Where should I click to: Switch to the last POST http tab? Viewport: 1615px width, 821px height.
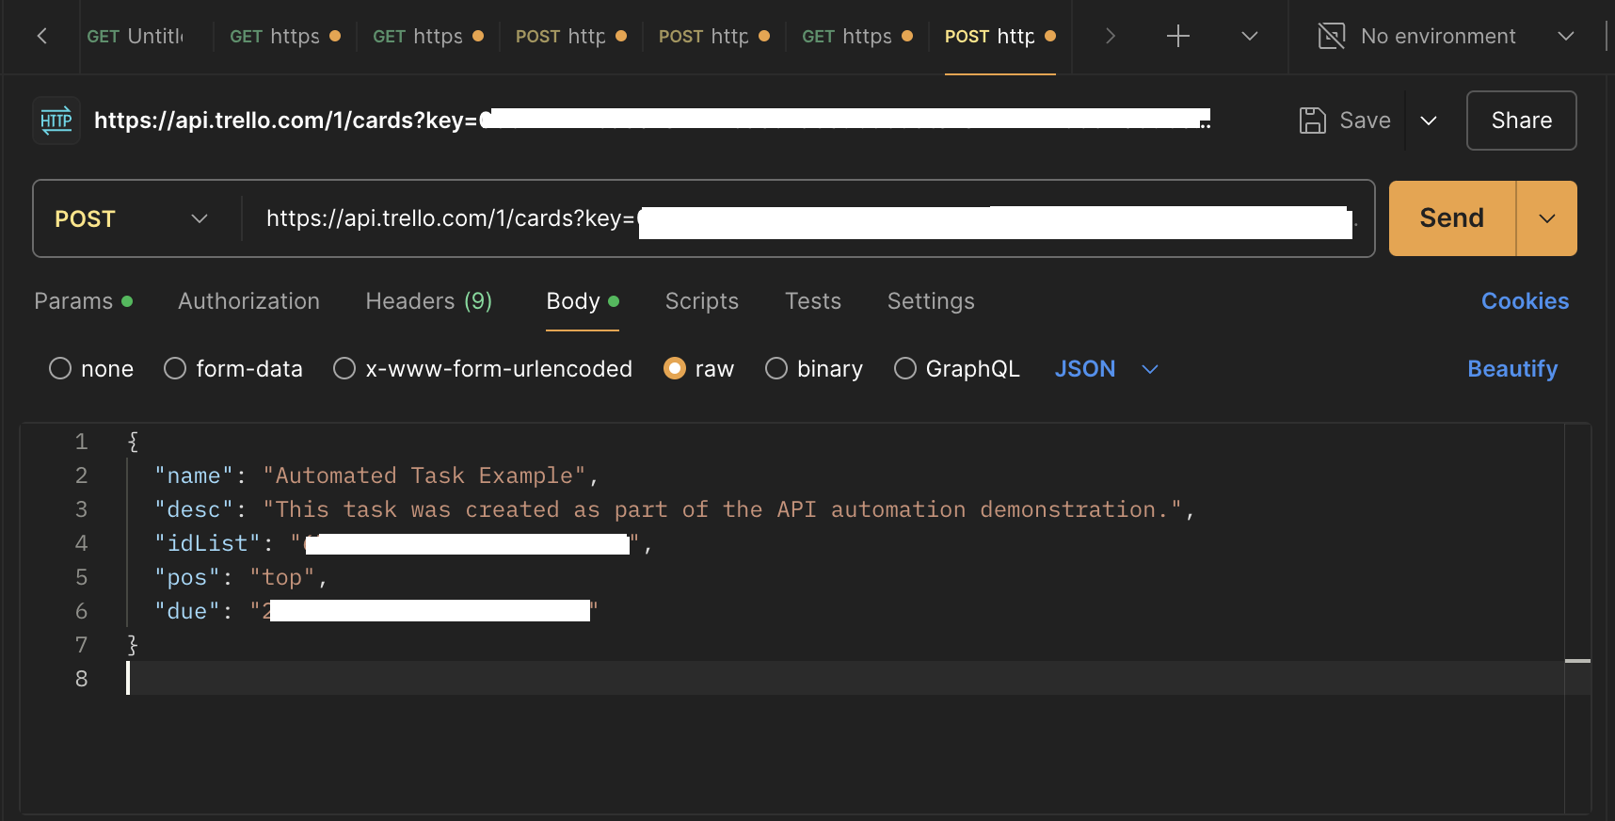[x=999, y=37]
